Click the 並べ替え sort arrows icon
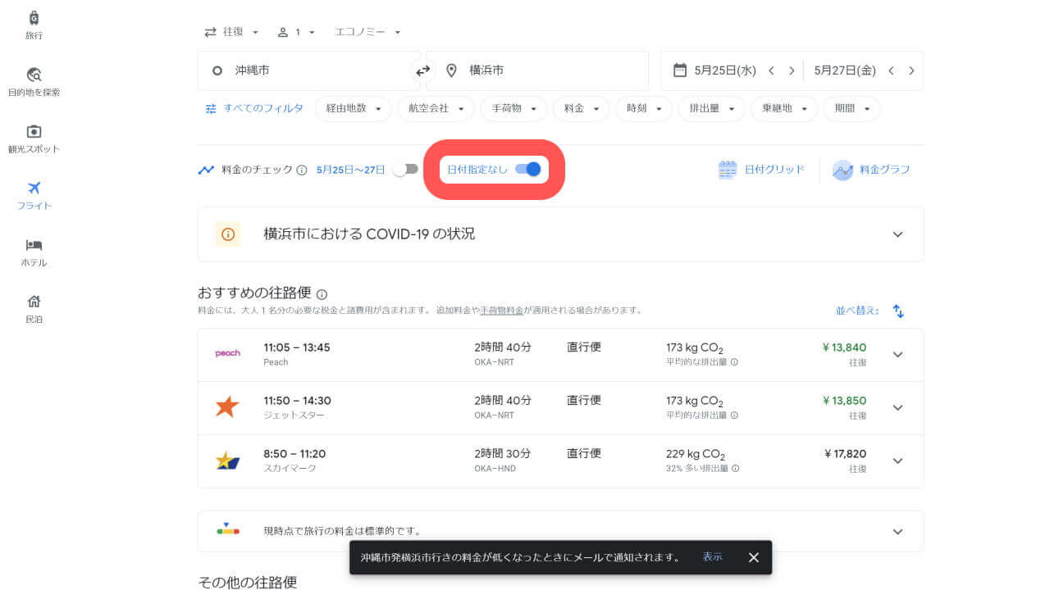The width and height of the screenshot is (1050, 590). [x=898, y=311]
